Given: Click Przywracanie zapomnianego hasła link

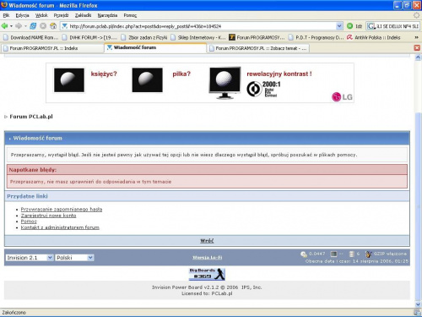Looking at the screenshot, I should pyautogui.click(x=62, y=210).
